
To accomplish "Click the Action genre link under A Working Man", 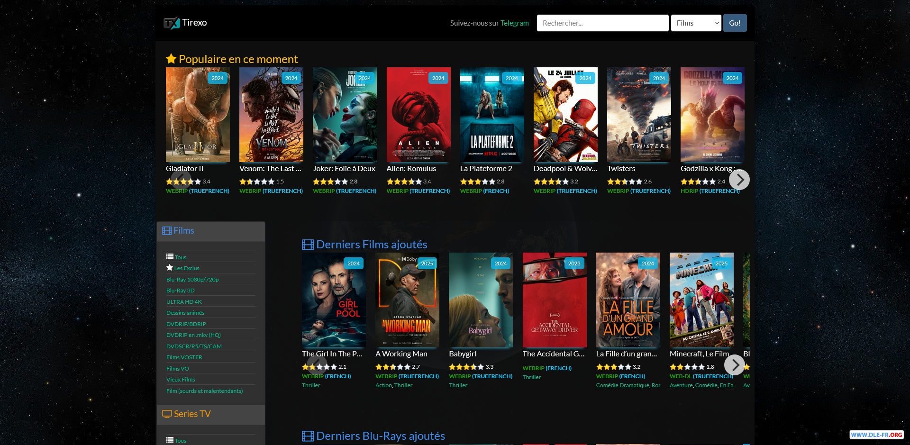I will point(383,385).
